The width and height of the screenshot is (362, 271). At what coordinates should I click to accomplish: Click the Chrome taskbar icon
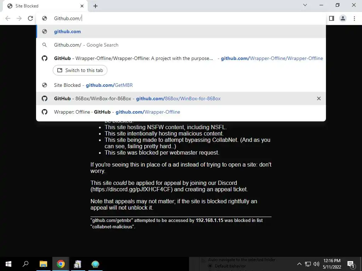(61, 264)
